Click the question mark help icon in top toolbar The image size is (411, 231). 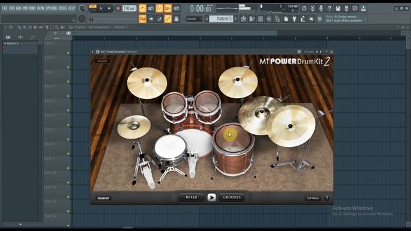point(329,8)
